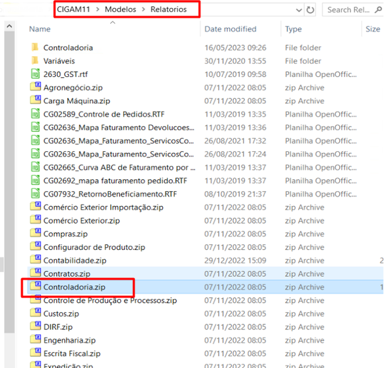Select the Escrita Fiscal.zip archive icon
Viewport: 384px width, 368px height.
coord(35,353)
